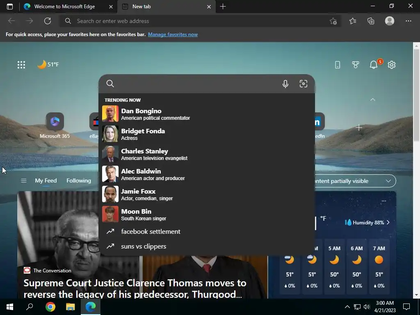
Task: Select Alec Baldwin trending suggestion
Action: [206, 174]
